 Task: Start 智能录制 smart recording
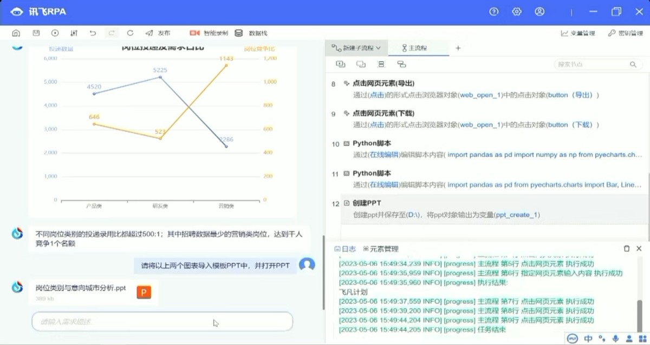[209, 33]
